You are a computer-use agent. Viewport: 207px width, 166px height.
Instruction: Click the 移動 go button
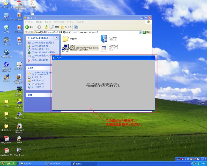tap(147, 32)
